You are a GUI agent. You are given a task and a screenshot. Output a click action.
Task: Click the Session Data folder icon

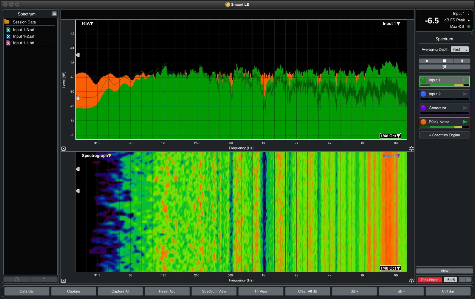[x=7, y=22]
